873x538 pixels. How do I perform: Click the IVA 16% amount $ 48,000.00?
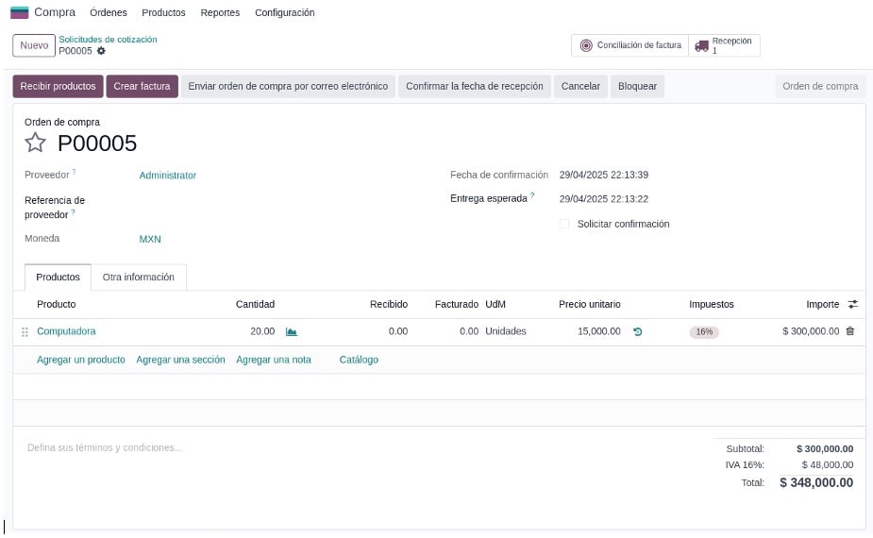[x=828, y=465]
